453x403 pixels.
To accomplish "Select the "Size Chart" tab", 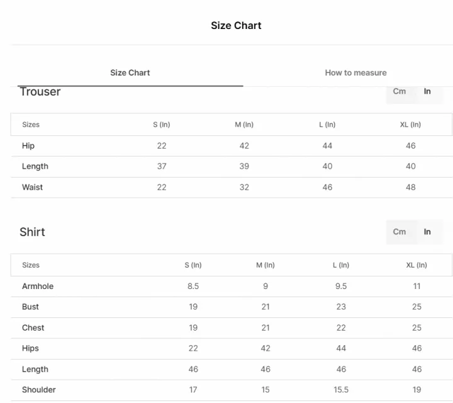I will (x=130, y=72).
